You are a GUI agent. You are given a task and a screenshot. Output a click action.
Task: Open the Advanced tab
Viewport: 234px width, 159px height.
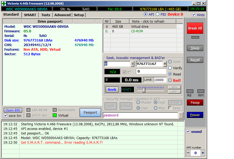click(62, 15)
